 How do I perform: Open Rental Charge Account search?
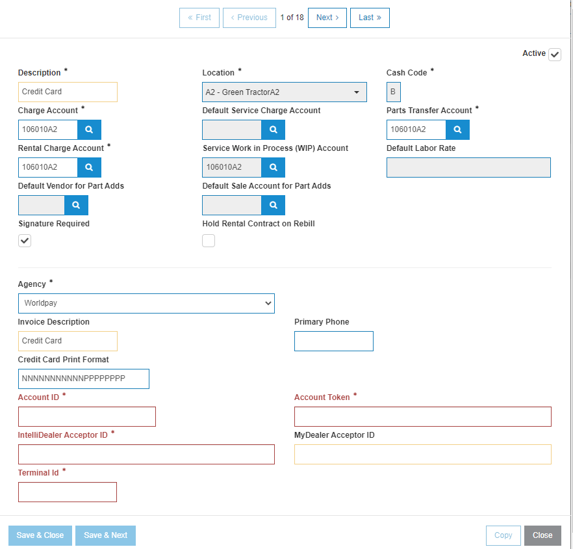pos(89,167)
